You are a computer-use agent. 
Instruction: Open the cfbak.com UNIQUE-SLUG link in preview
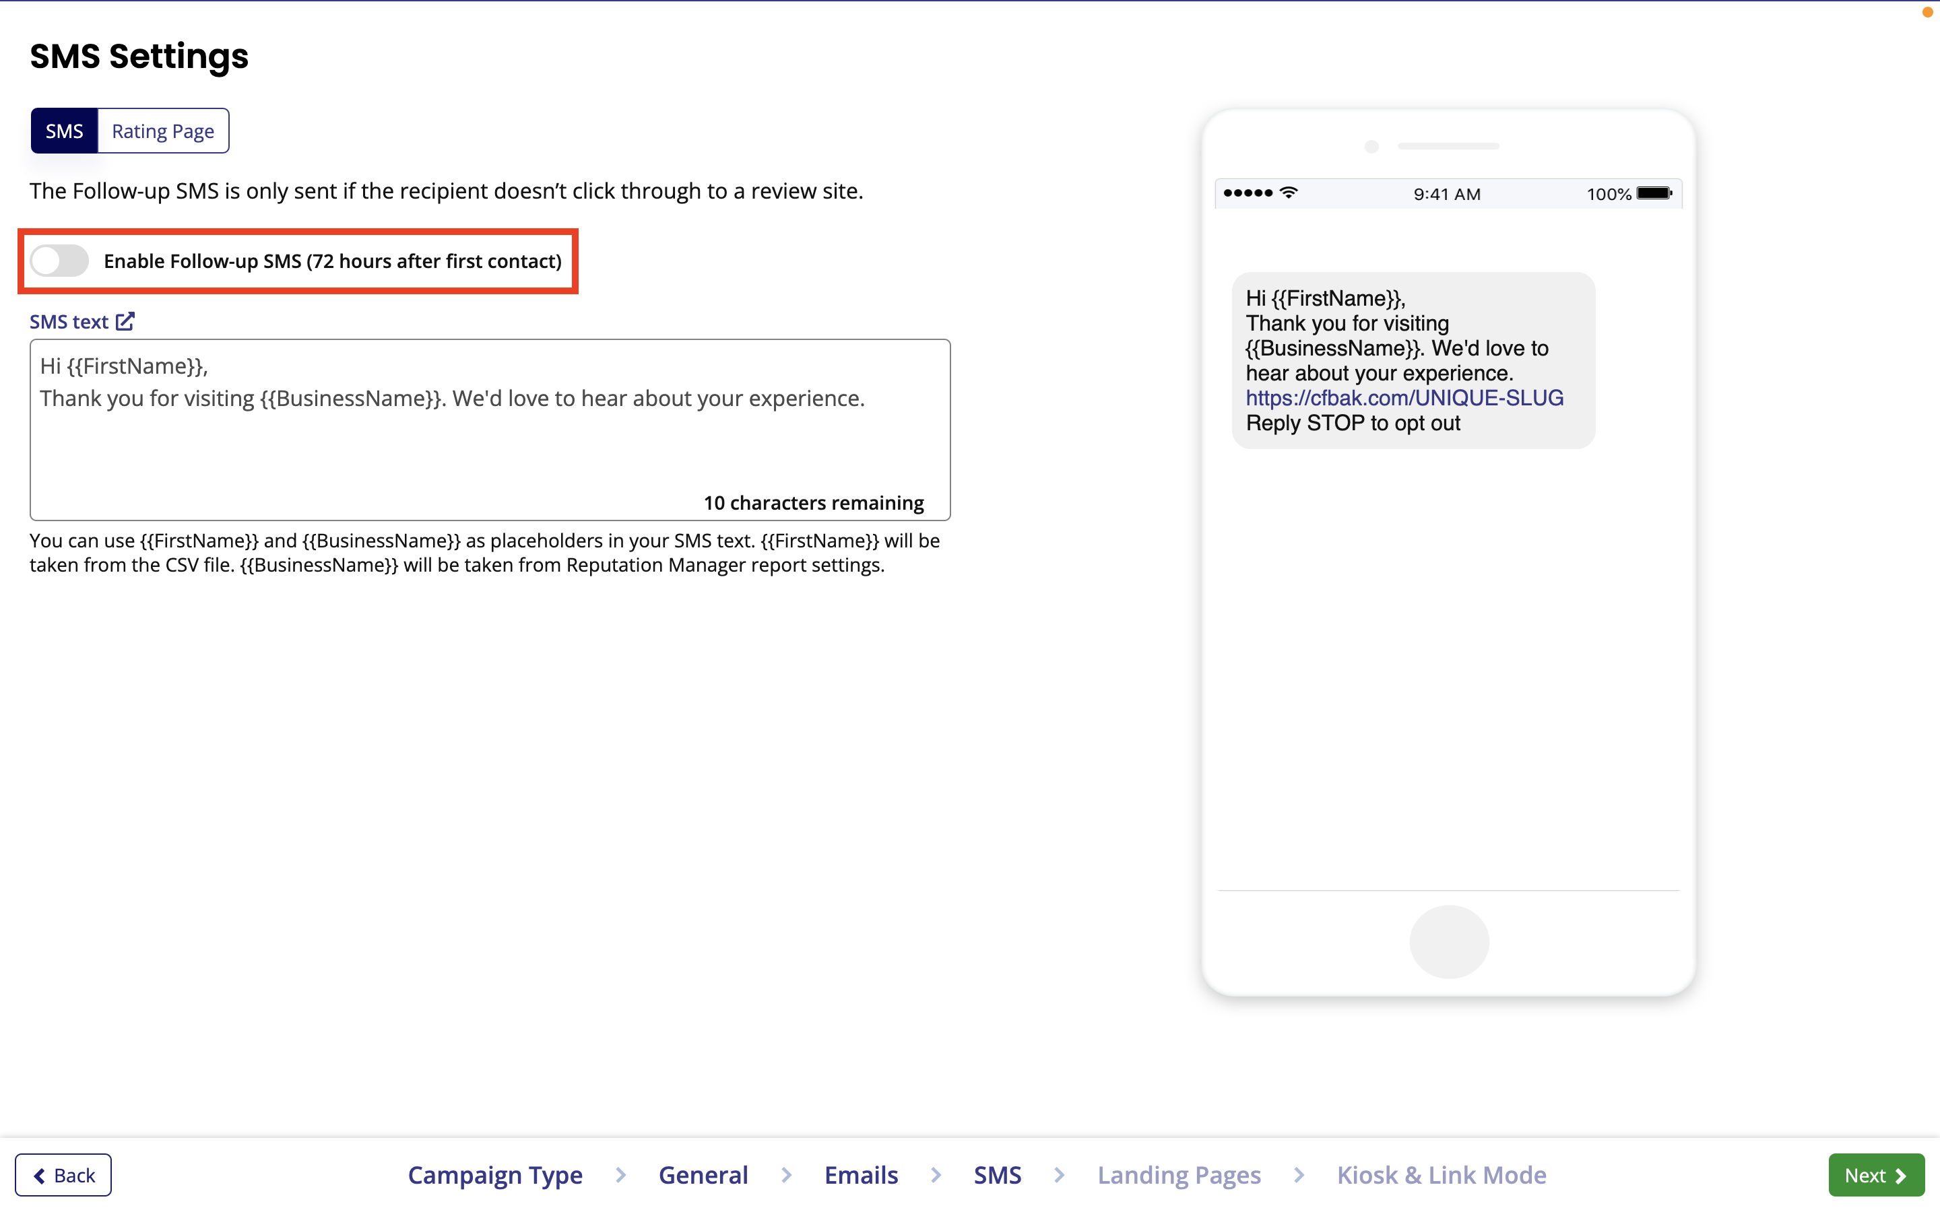tap(1404, 397)
